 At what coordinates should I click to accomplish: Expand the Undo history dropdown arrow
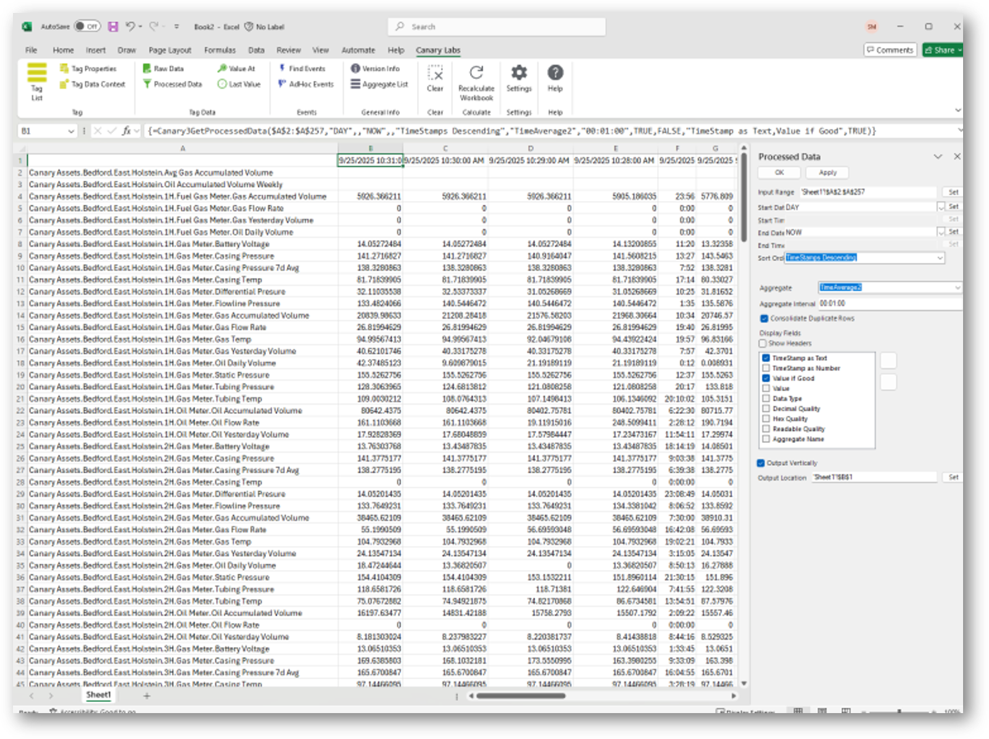pos(141,27)
